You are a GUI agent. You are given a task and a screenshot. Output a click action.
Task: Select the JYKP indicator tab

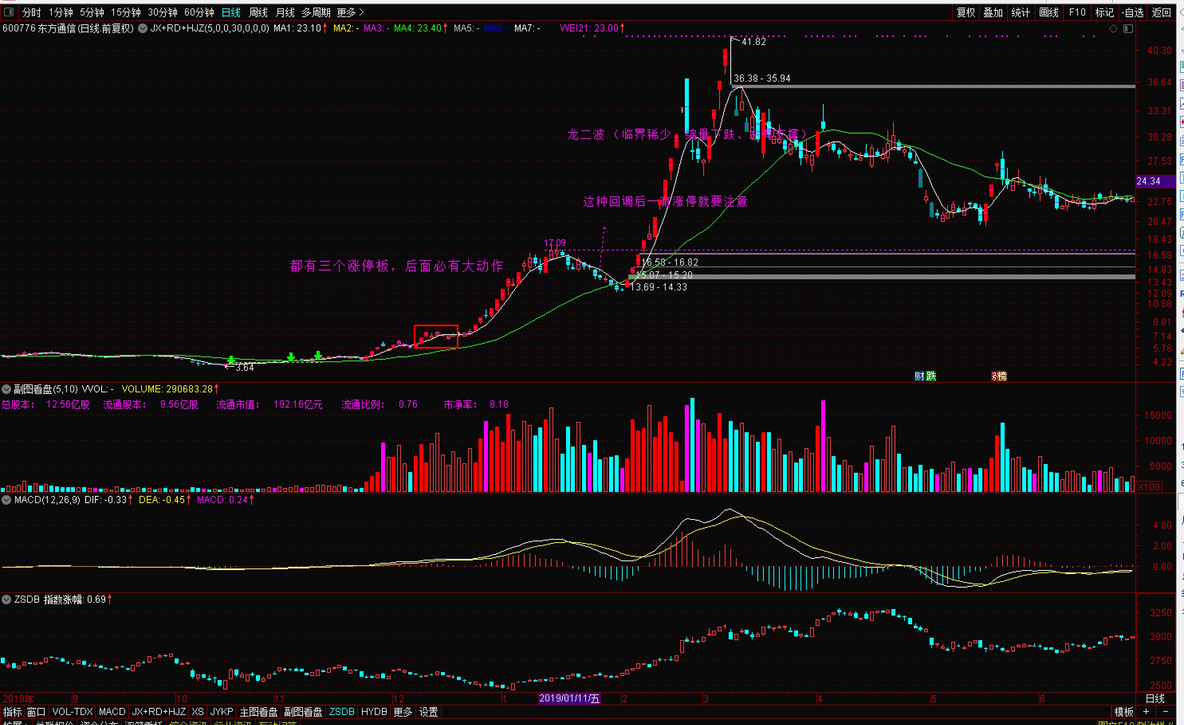tap(222, 711)
